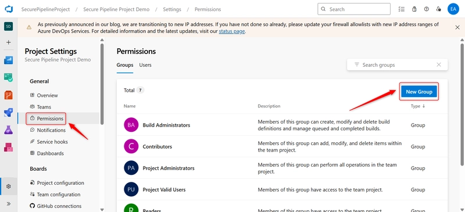This screenshot has width=465, height=212.
Task: Click the plus icon in the sidebar
Action: (x=8, y=42)
